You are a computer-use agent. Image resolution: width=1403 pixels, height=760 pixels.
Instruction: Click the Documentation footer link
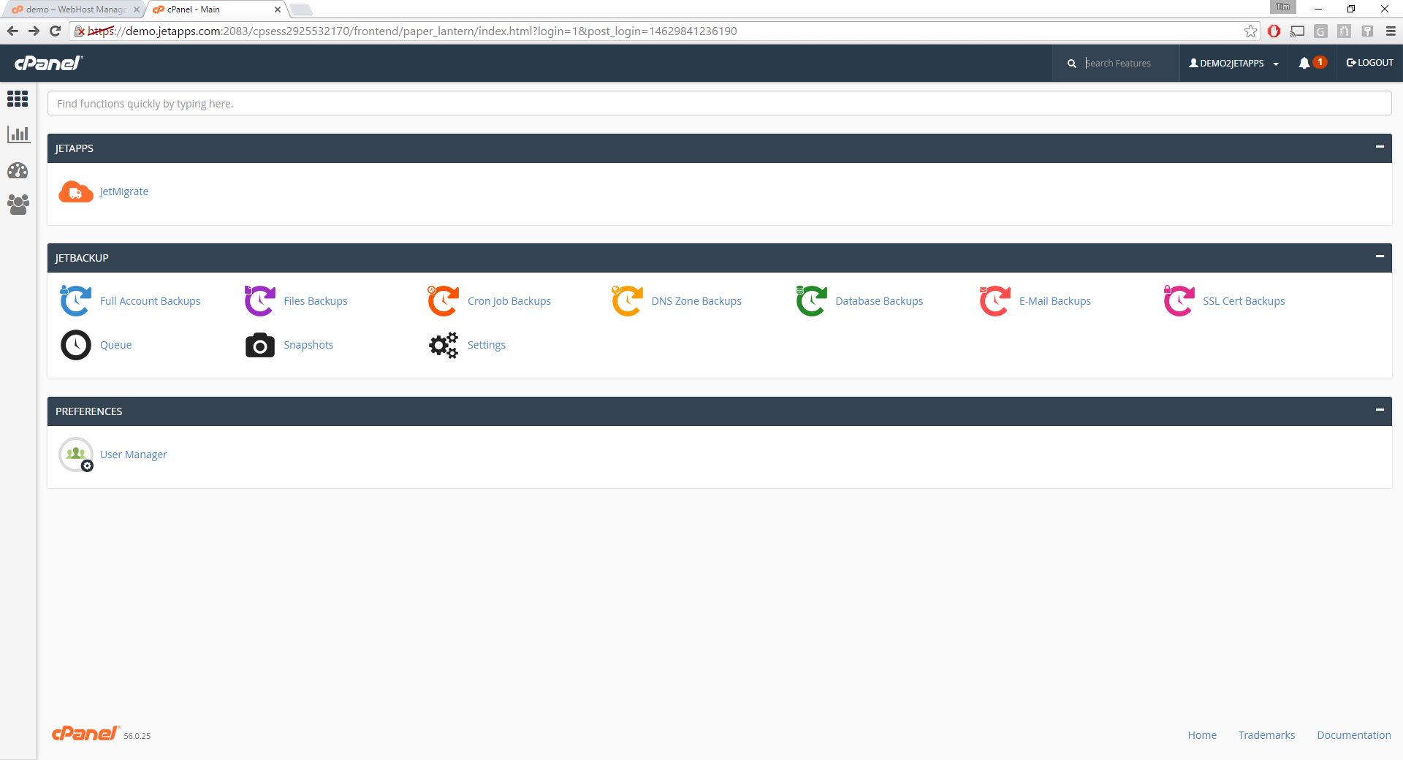[x=1354, y=735]
